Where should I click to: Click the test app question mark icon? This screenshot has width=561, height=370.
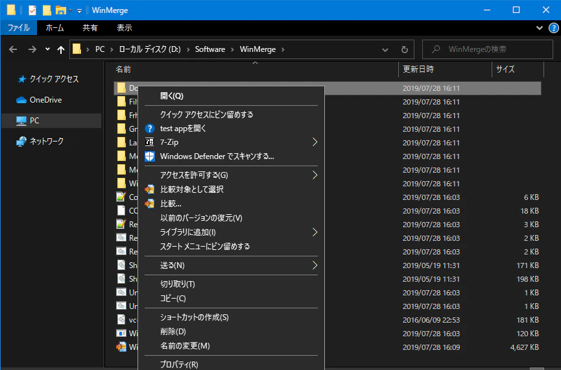150,129
